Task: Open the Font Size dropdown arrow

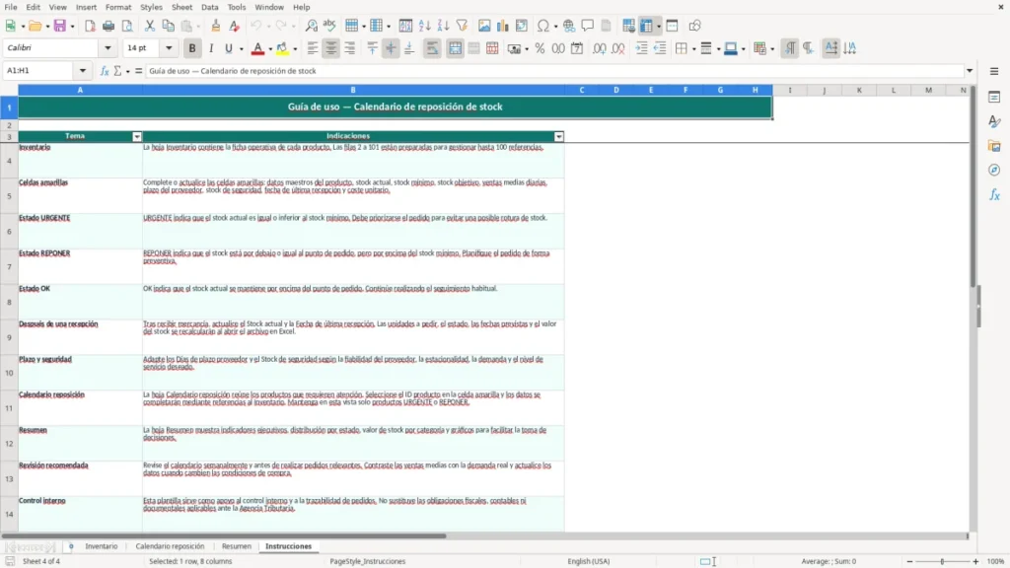Action: click(x=169, y=47)
